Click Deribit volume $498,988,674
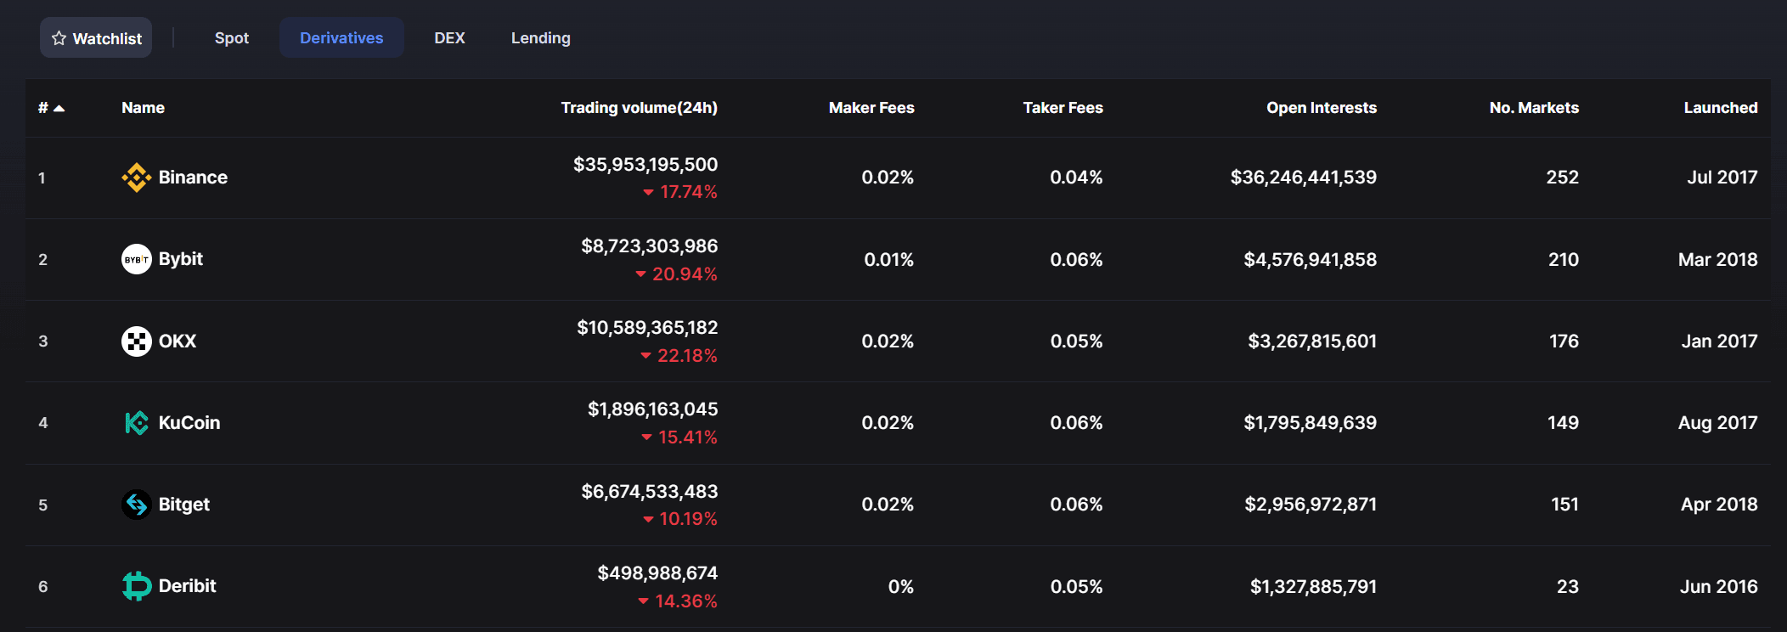The height and width of the screenshot is (632, 1787). [658, 573]
